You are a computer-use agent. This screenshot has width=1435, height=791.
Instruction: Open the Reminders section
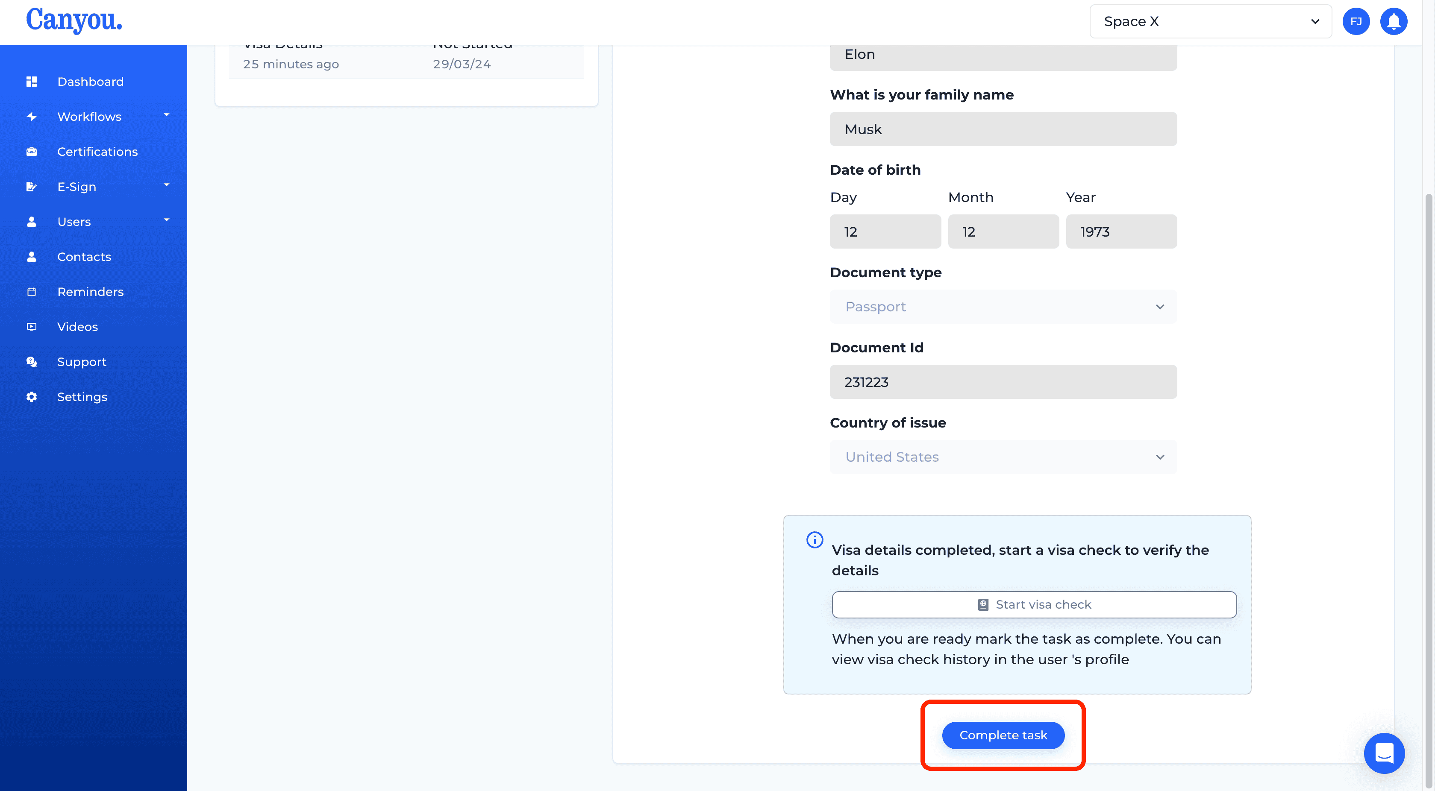tap(90, 292)
